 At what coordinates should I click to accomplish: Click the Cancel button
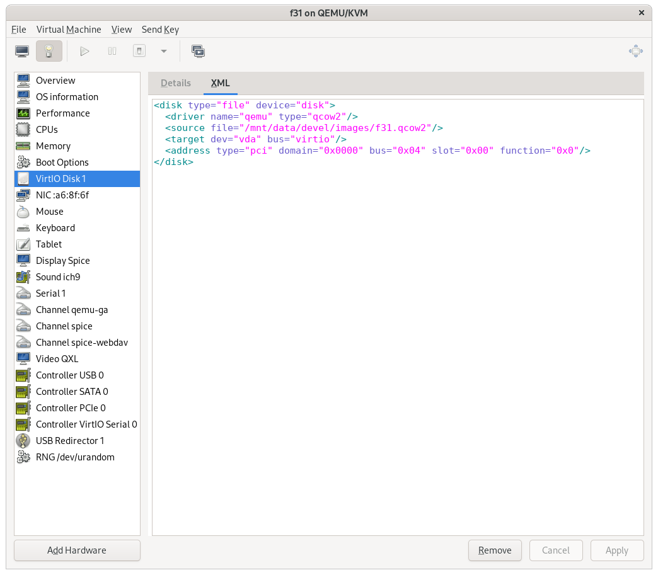point(556,550)
